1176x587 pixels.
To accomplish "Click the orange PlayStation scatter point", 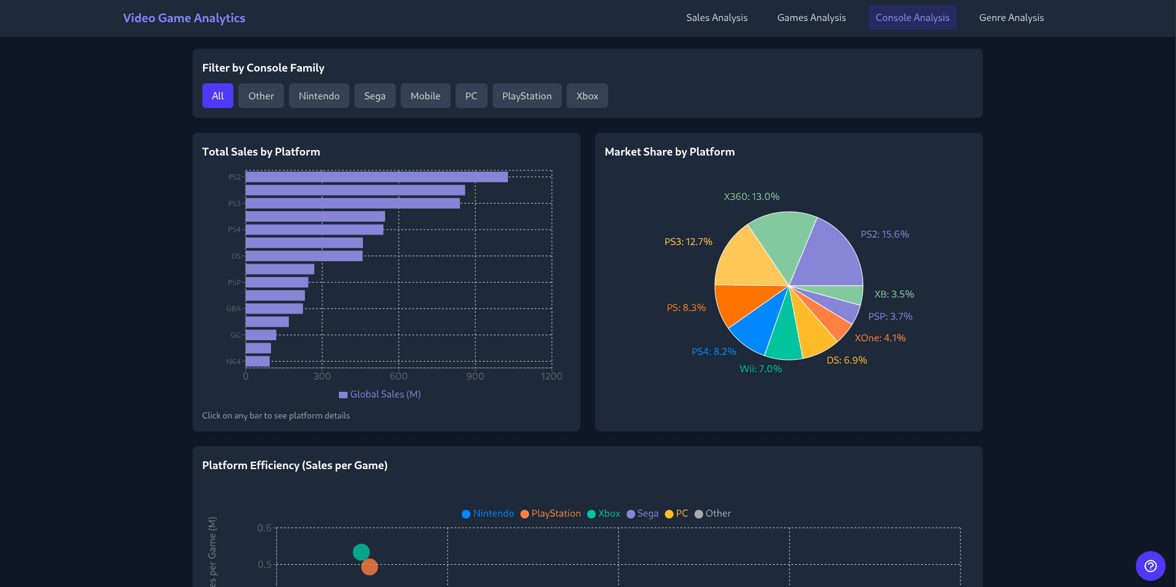I will [369, 567].
